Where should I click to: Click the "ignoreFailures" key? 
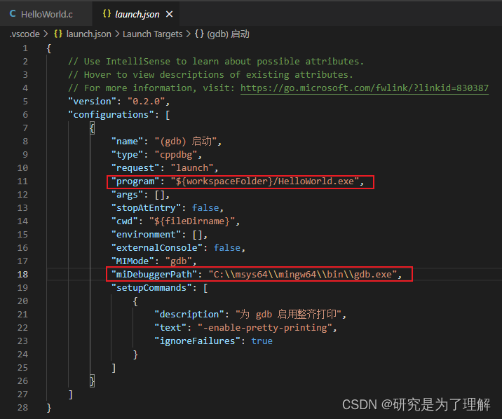197,341
